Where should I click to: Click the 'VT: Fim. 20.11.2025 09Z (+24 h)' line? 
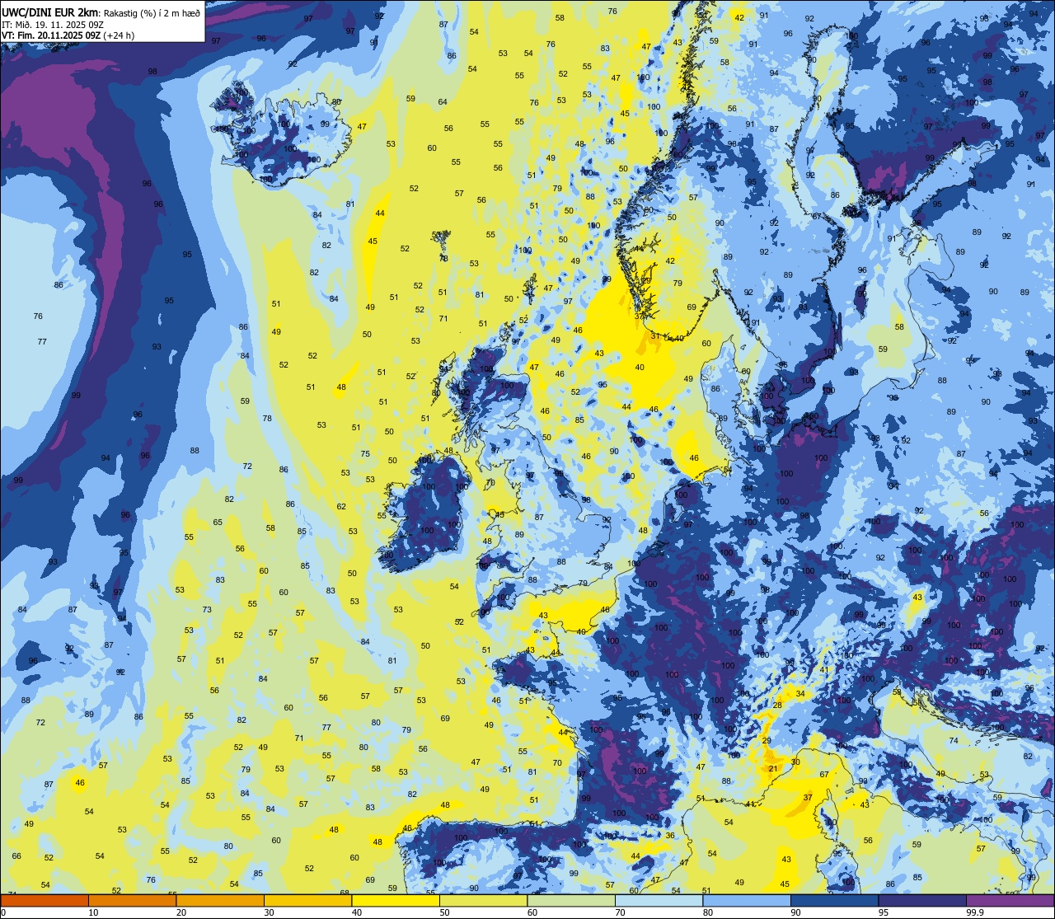(x=68, y=35)
